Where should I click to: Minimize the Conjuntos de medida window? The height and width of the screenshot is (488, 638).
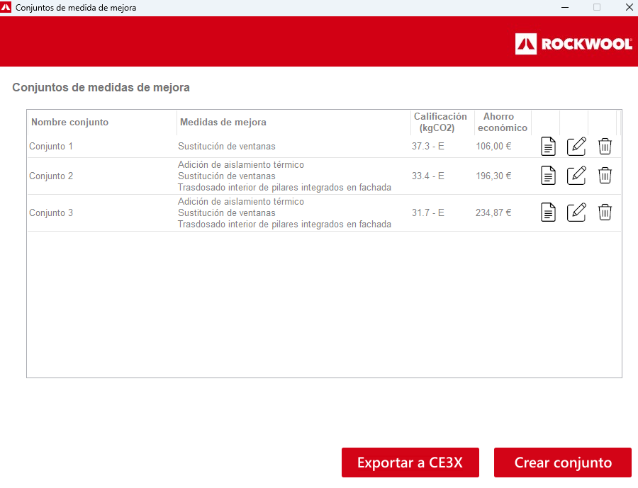point(564,8)
